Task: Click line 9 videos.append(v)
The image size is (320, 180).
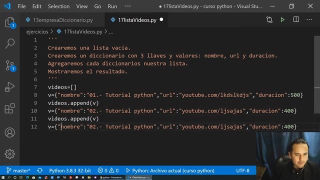Action: point(73,103)
